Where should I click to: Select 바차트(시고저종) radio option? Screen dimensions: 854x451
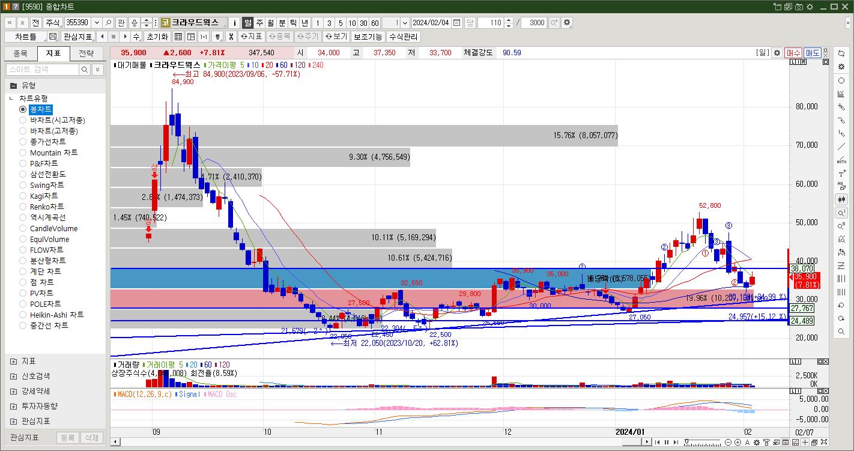click(x=23, y=120)
